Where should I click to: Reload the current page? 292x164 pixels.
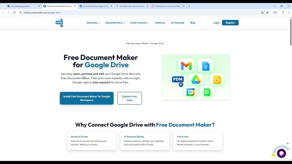click(14, 13)
